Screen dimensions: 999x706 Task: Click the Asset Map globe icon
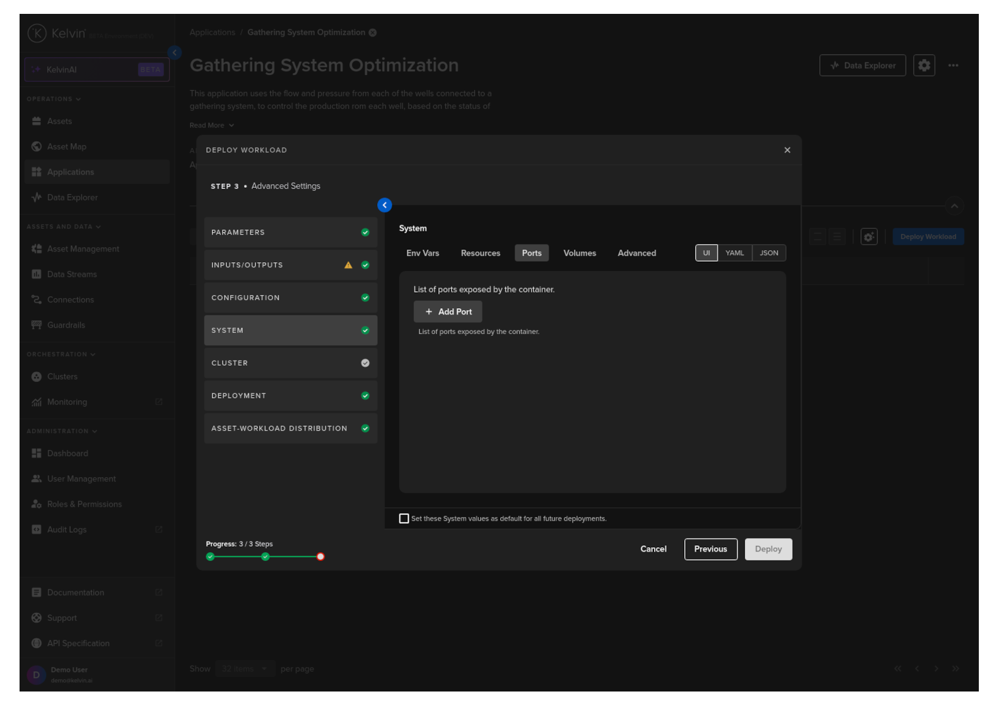click(x=37, y=147)
